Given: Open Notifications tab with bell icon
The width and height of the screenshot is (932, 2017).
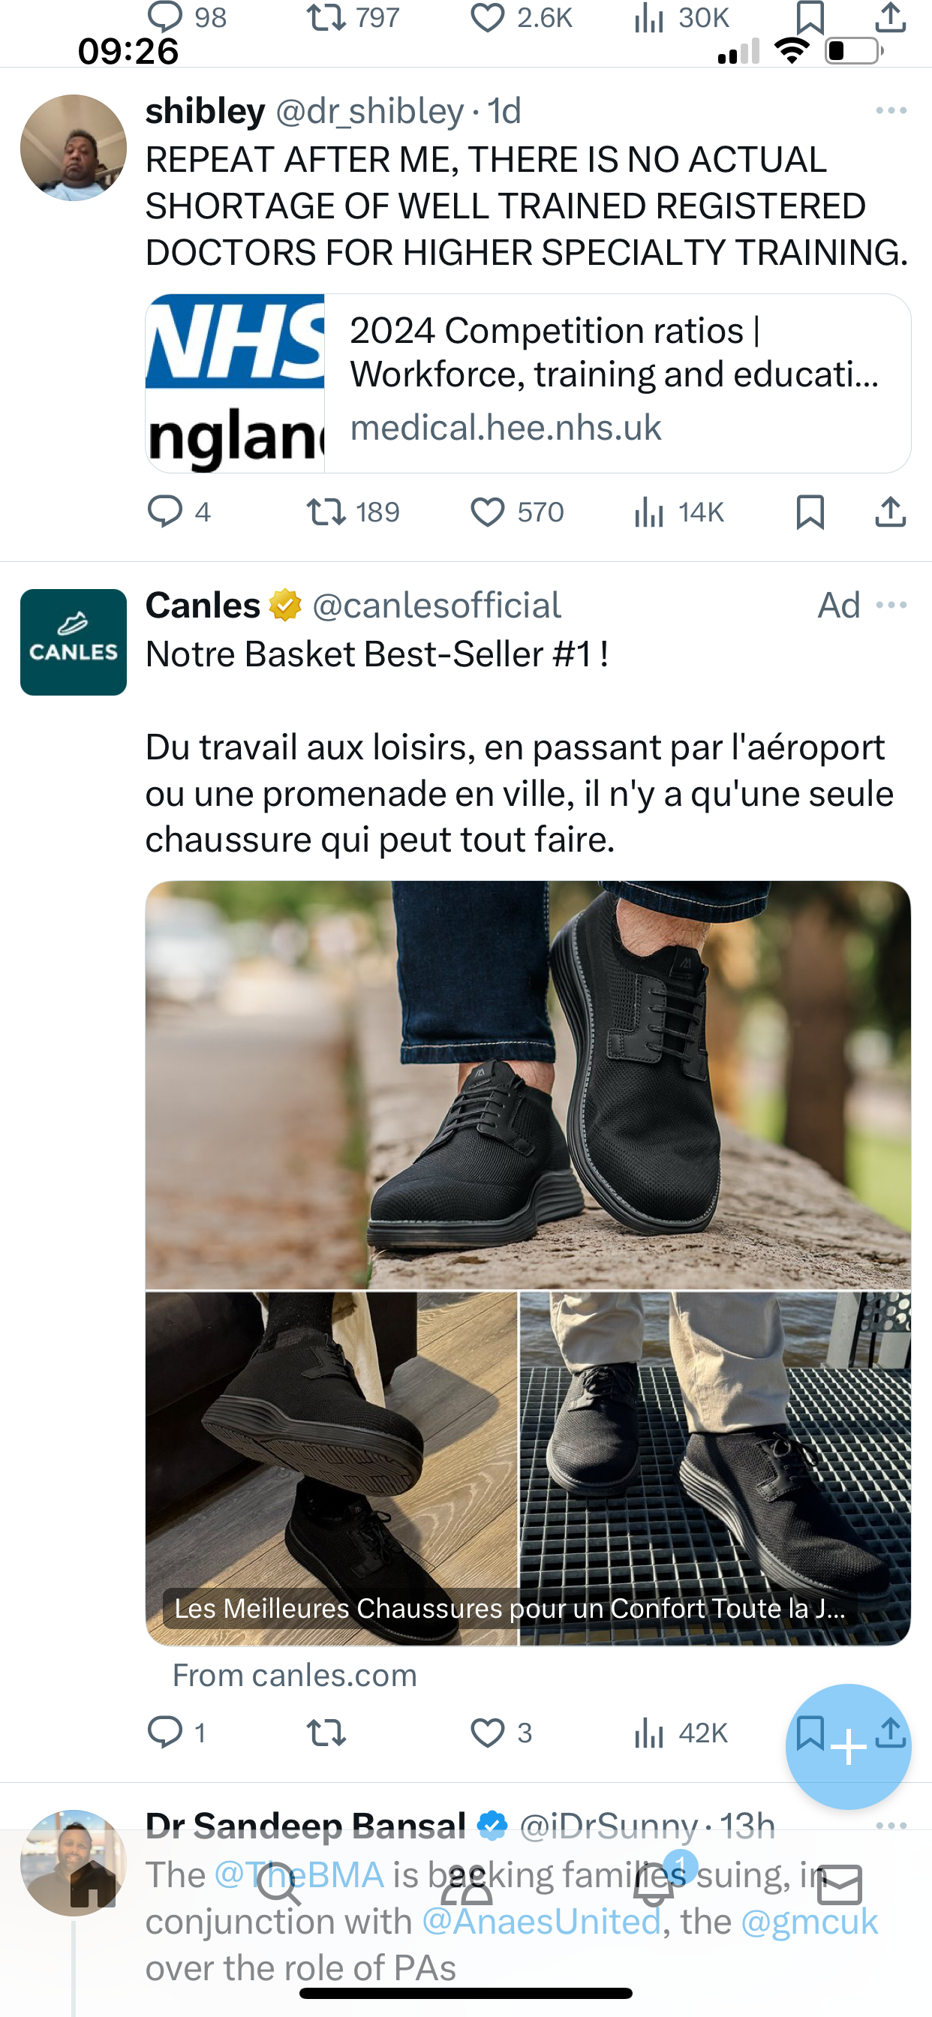Looking at the screenshot, I should click(x=654, y=1883).
